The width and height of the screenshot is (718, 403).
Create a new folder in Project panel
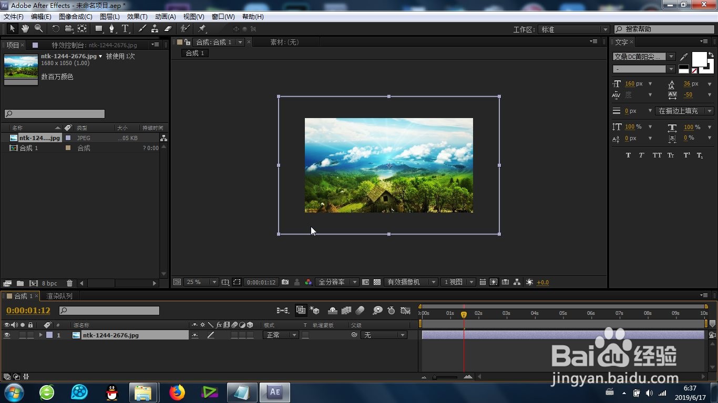[x=20, y=283]
